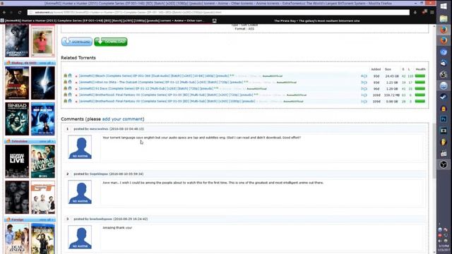Screen dimensions: 452x254
Task: Open Photoshop from the taskbar
Action: pyautogui.click(x=444, y=119)
